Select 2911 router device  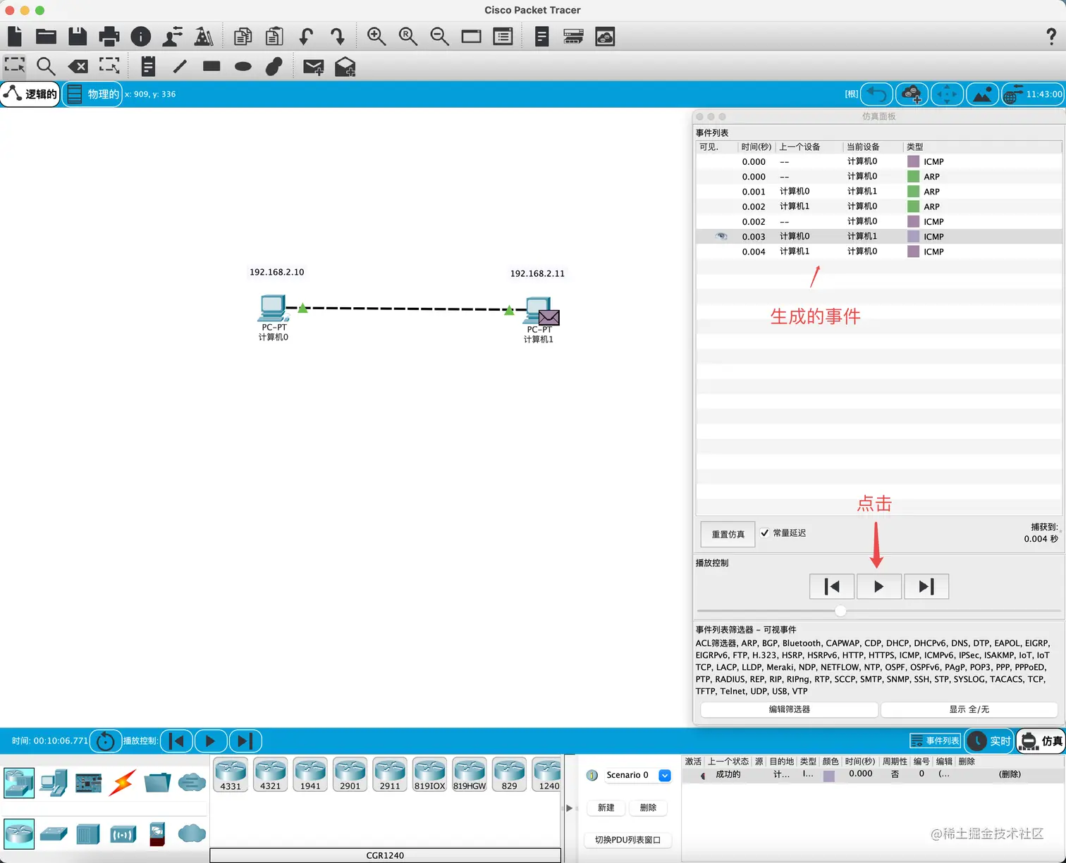click(x=390, y=775)
